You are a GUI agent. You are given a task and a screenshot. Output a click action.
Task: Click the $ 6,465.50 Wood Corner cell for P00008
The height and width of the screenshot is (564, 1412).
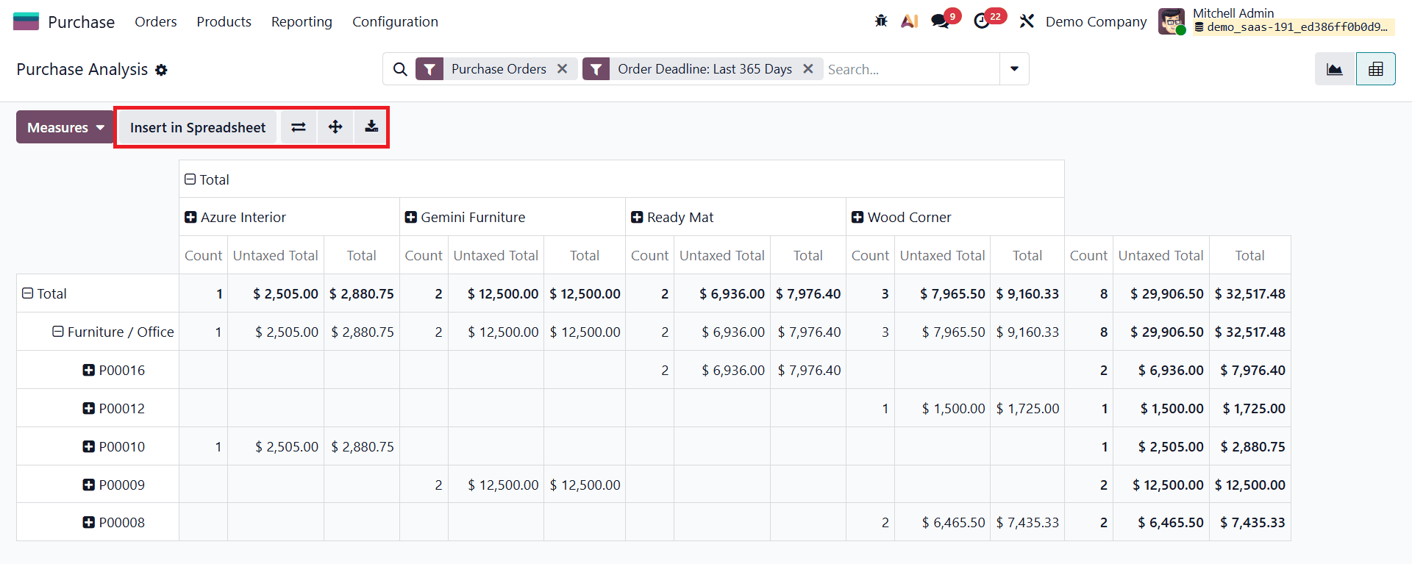click(943, 522)
